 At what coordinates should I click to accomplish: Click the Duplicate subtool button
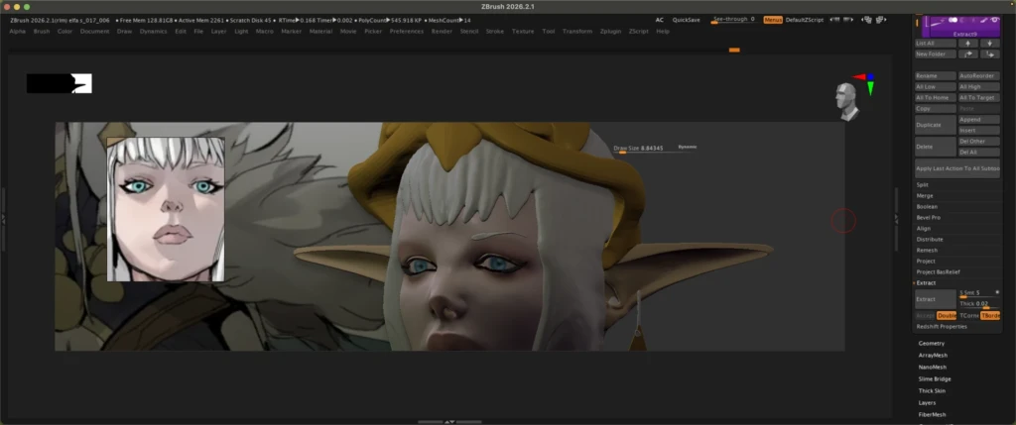(935, 125)
